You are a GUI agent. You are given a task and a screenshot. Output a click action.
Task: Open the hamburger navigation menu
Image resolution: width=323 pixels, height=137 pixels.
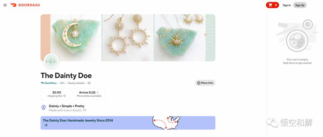pos(5,5)
